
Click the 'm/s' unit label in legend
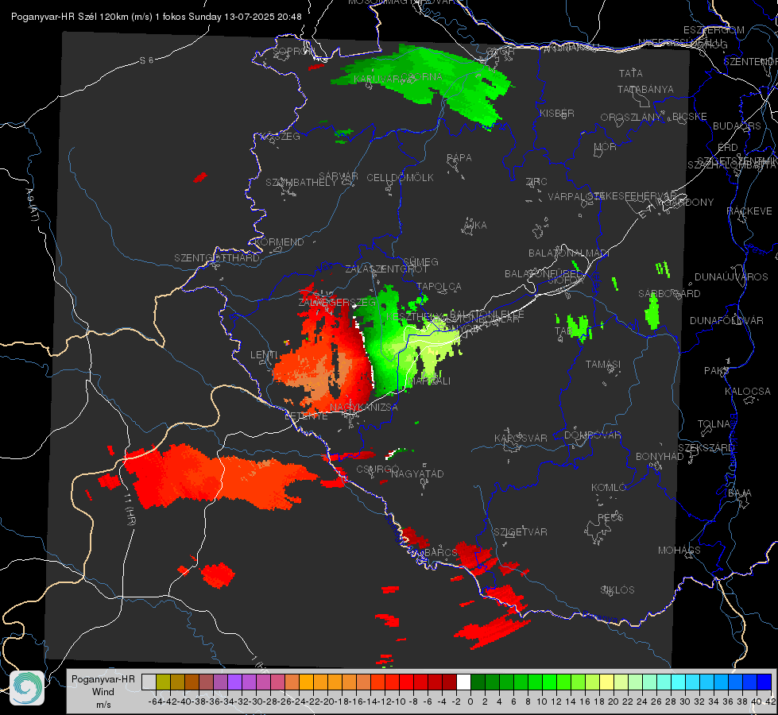[103, 705]
